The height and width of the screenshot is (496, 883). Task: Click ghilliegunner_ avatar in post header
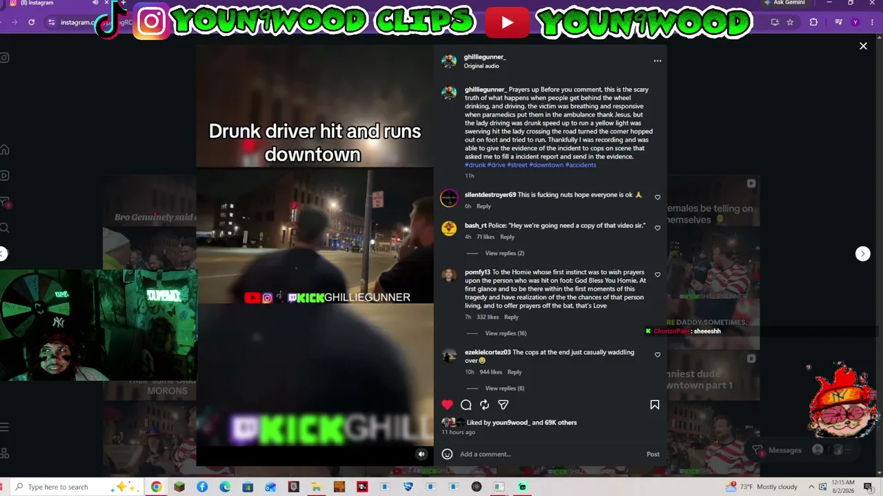tap(449, 61)
